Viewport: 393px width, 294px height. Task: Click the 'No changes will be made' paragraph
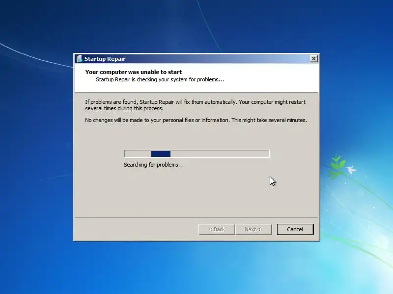(196, 120)
